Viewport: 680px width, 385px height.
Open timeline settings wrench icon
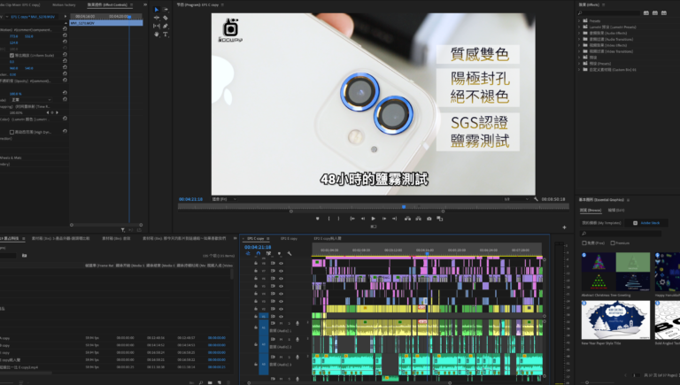pyautogui.click(x=290, y=254)
